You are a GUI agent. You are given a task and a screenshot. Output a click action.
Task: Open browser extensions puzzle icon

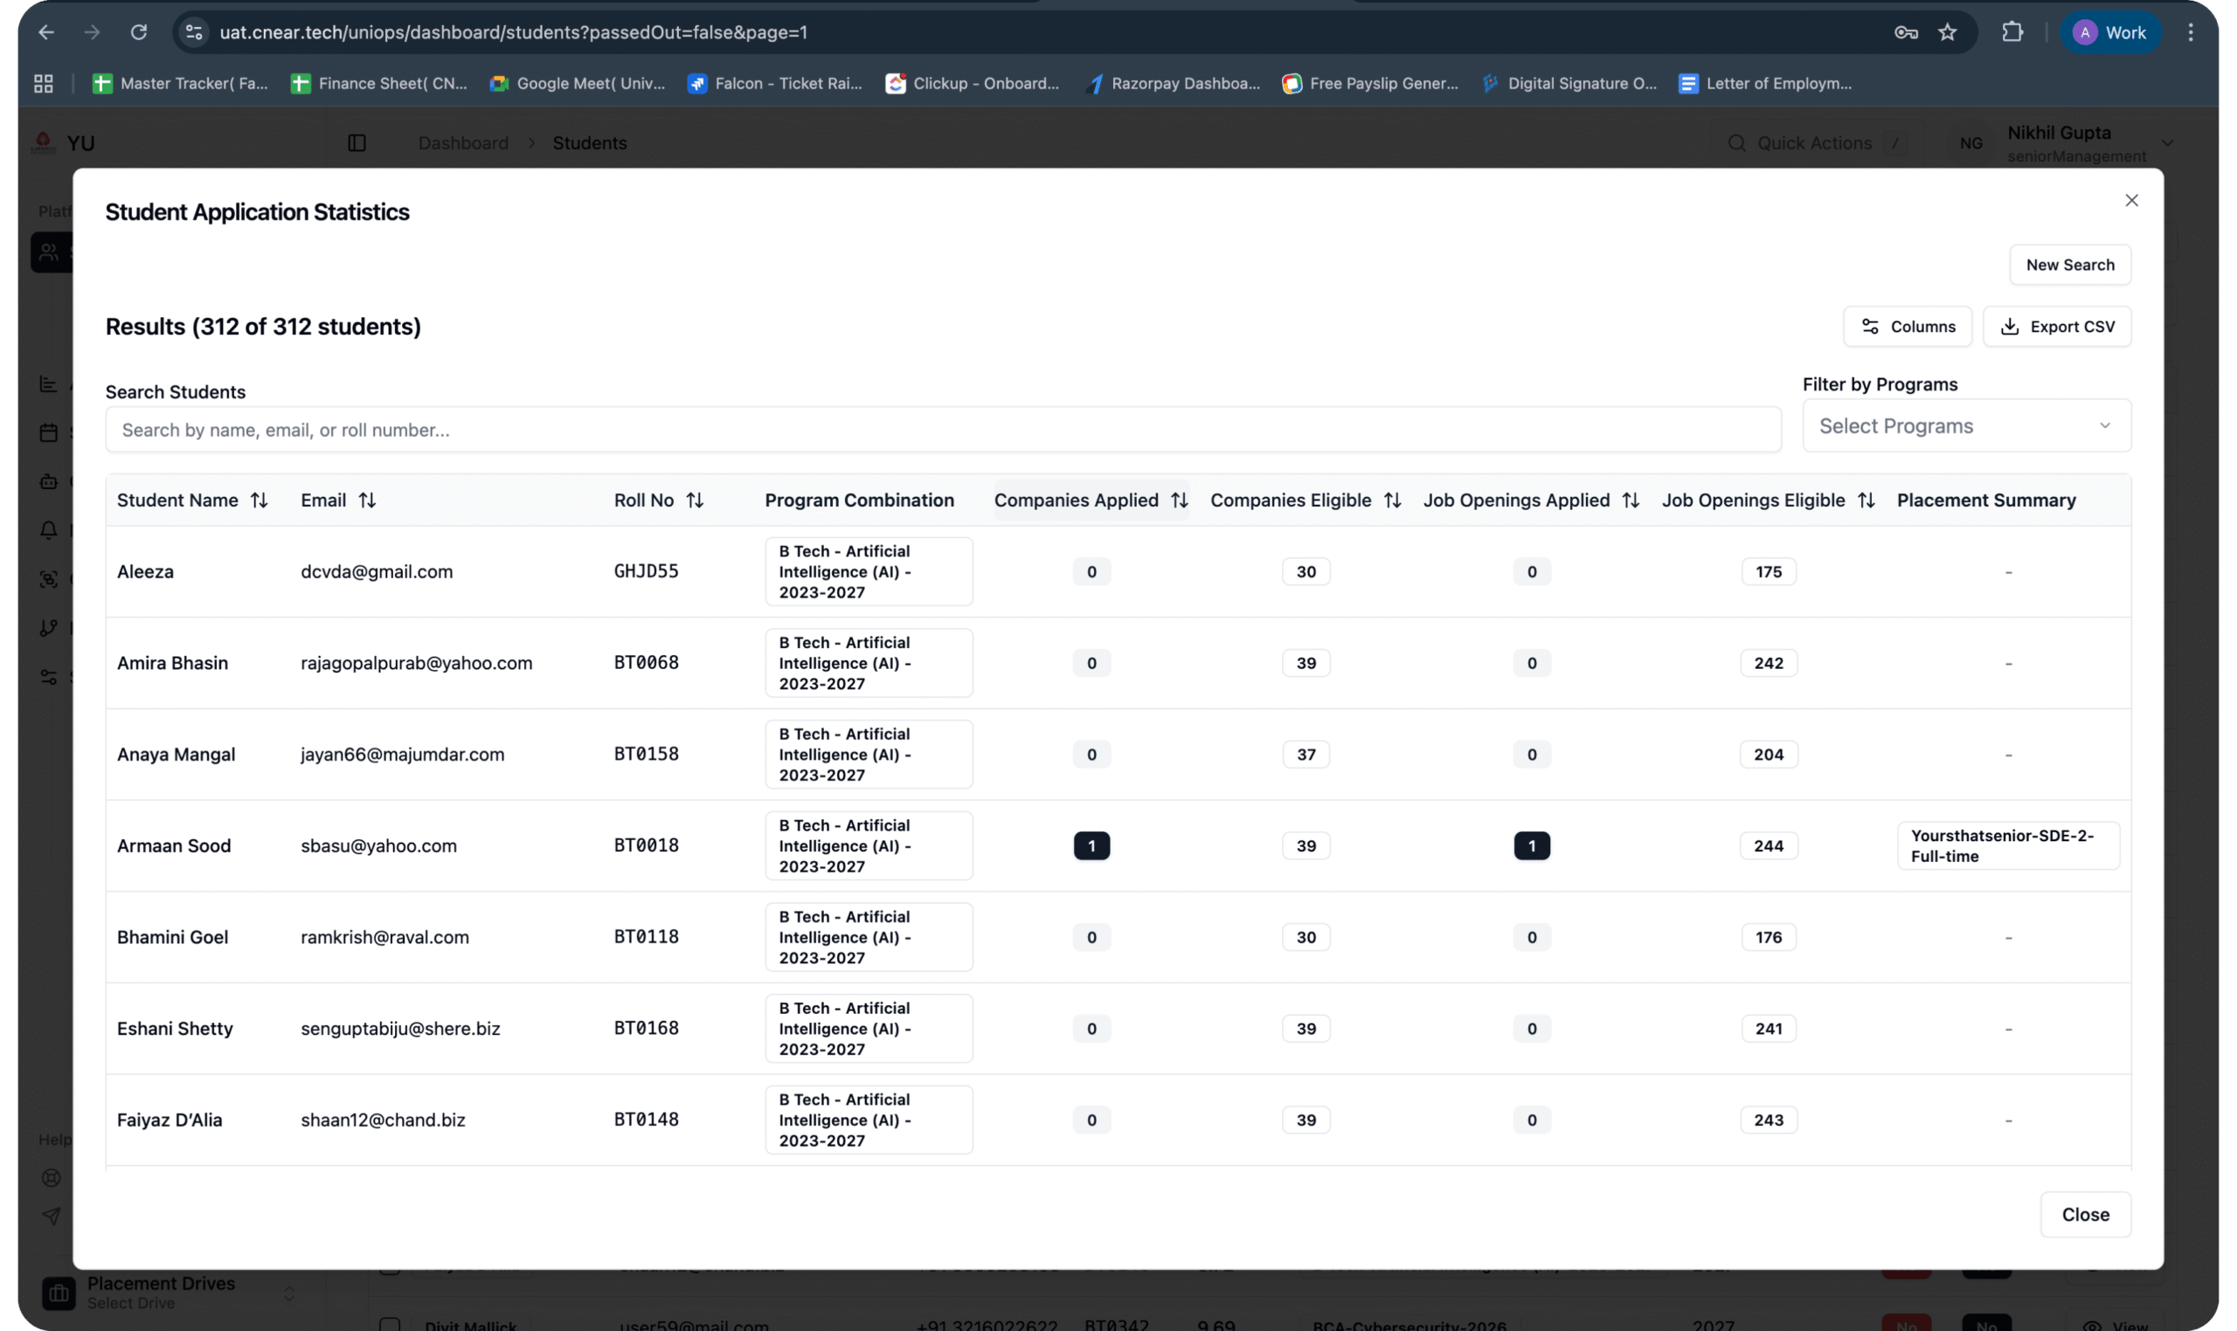tap(2012, 32)
